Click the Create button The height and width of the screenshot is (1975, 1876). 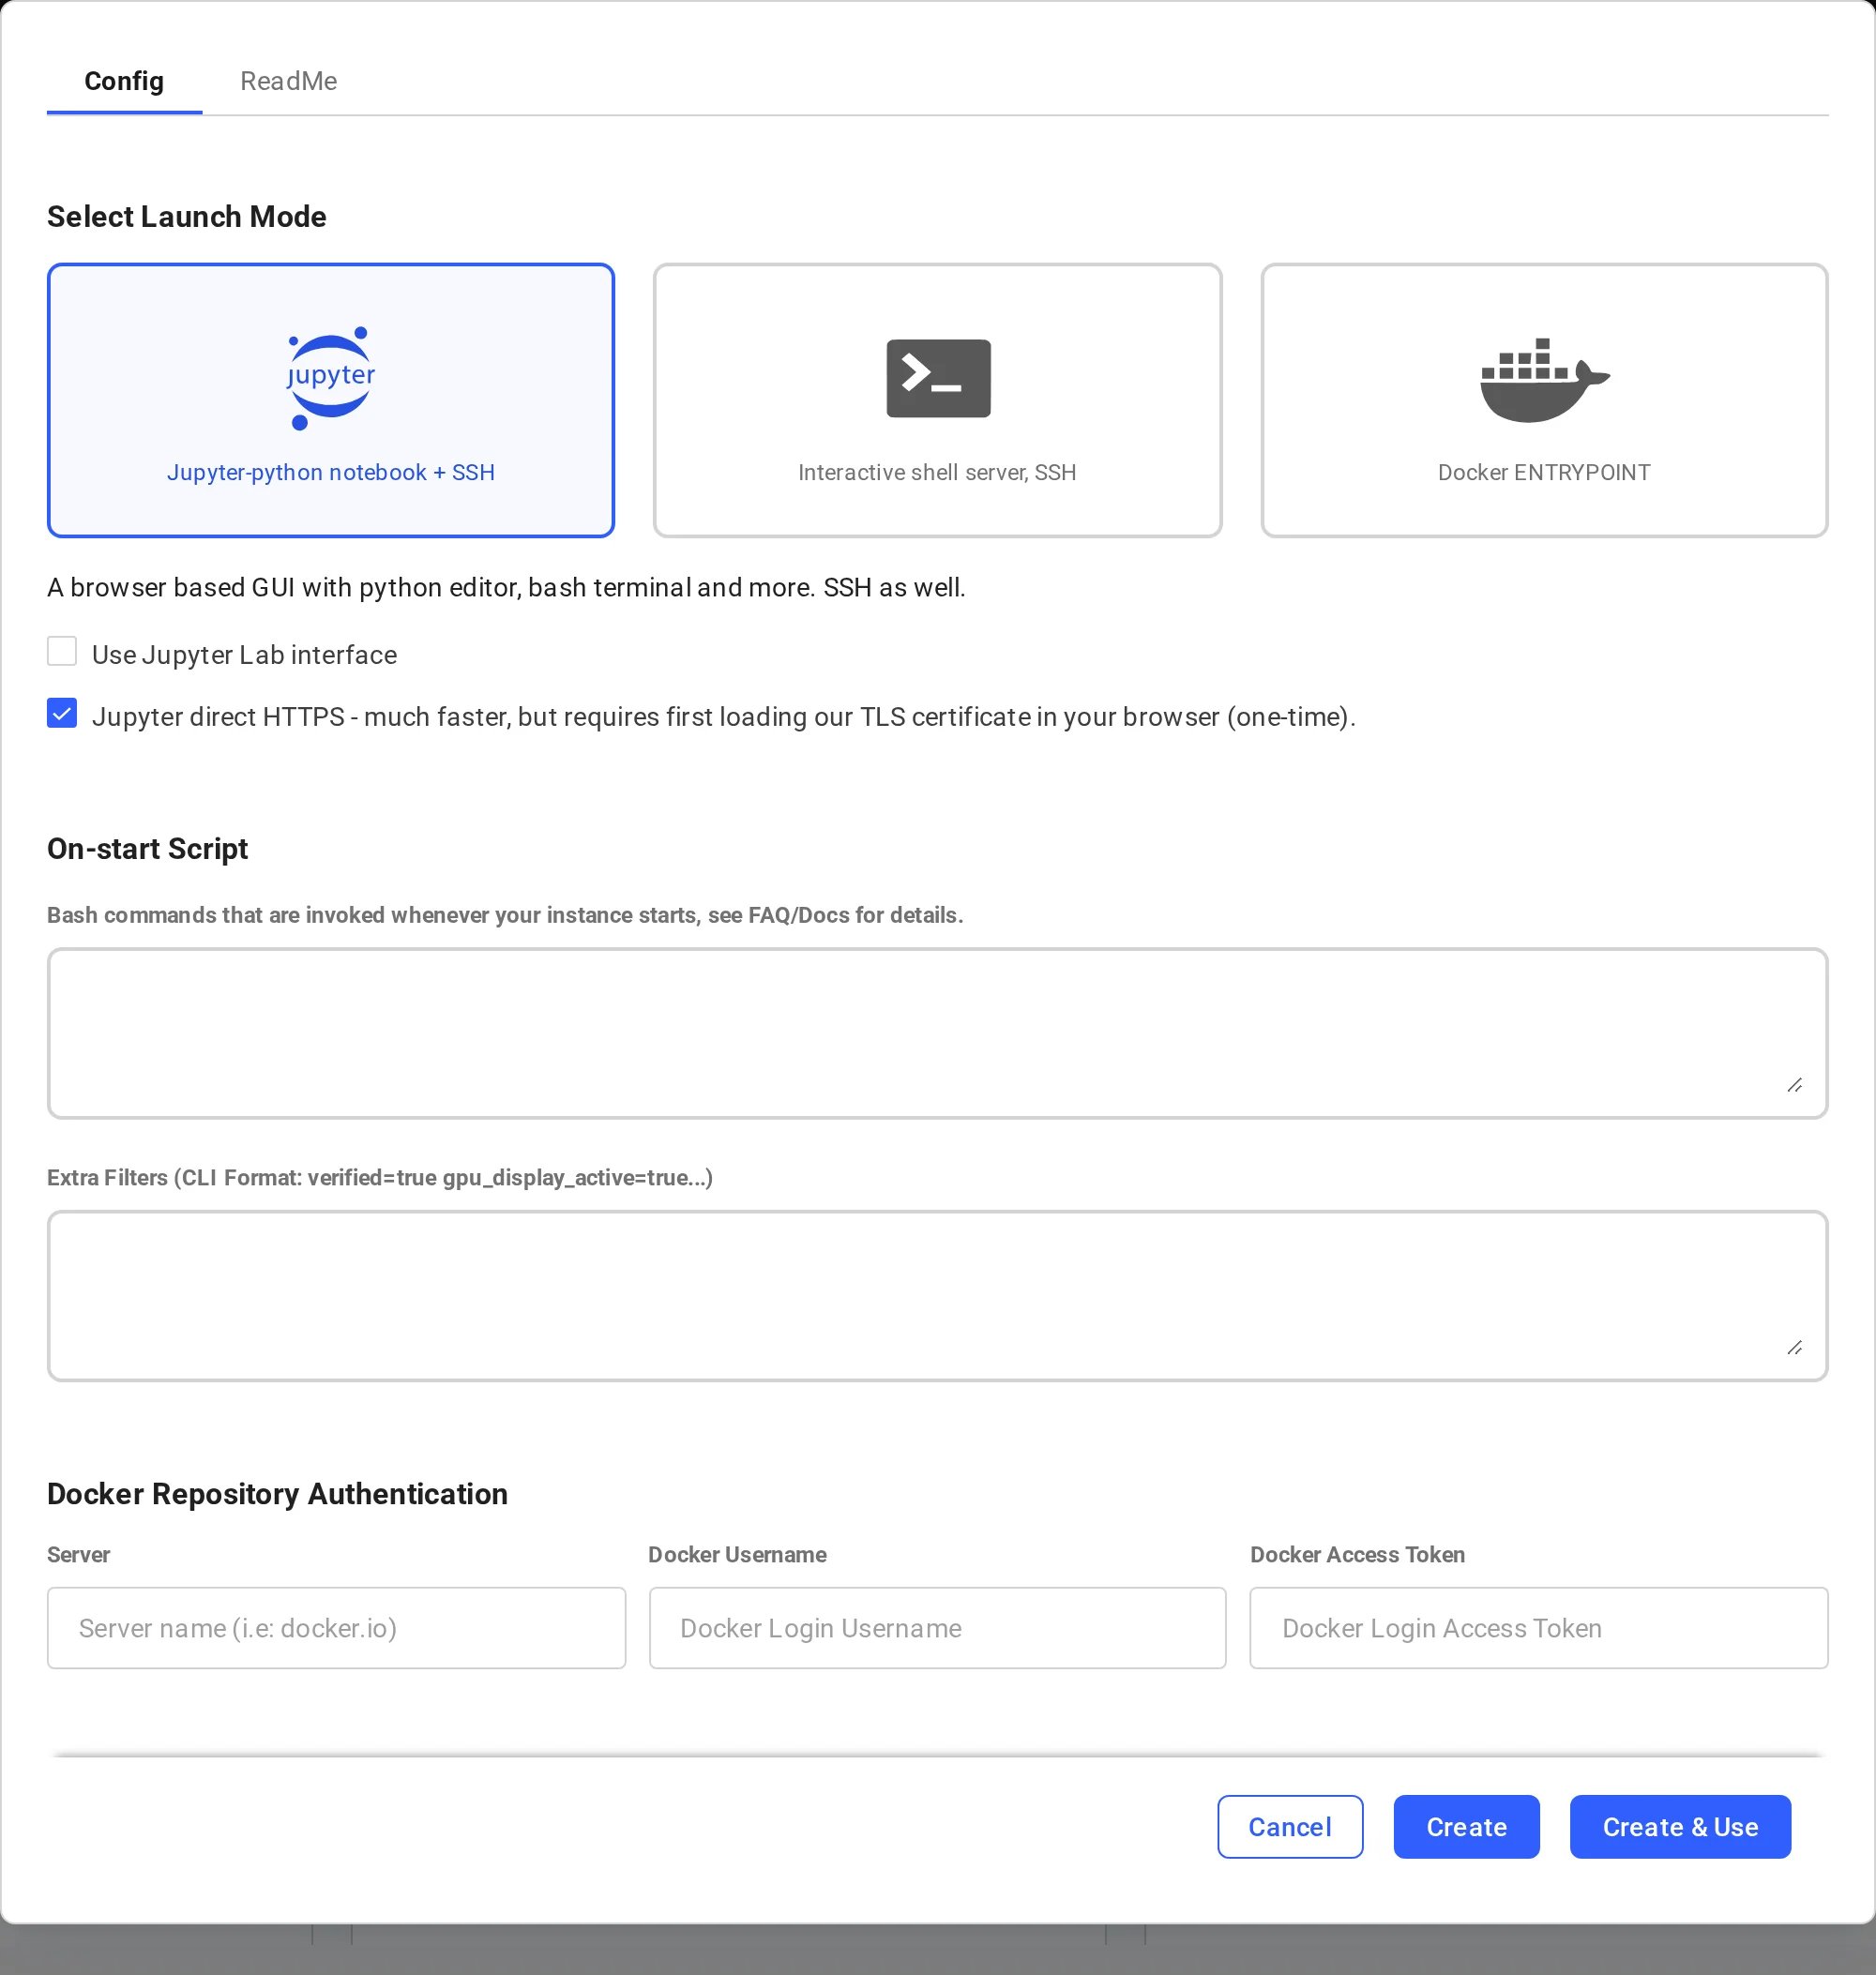pyautogui.click(x=1466, y=1827)
